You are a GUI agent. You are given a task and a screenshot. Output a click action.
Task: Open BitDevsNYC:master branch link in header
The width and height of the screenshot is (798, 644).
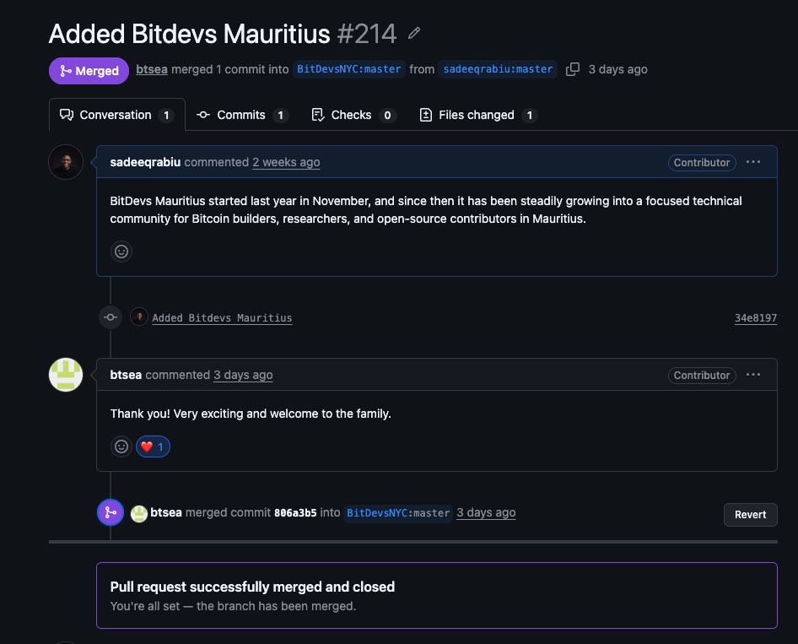point(348,69)
